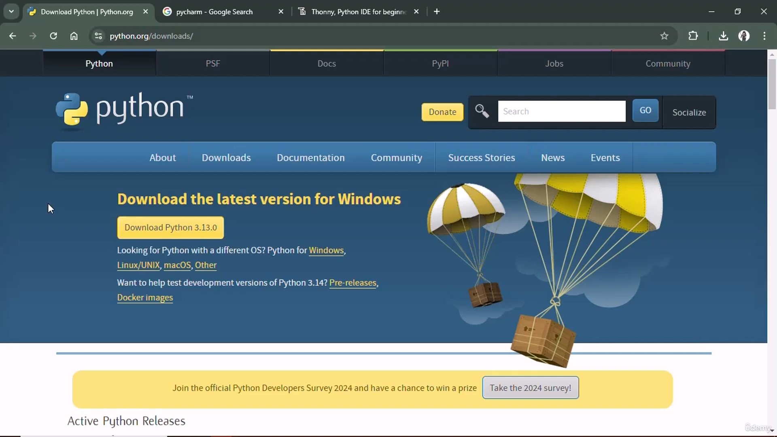Click the Active Python Releases heading
The image size is (777, 437).
pyautogui.click(x=126, y=421)
